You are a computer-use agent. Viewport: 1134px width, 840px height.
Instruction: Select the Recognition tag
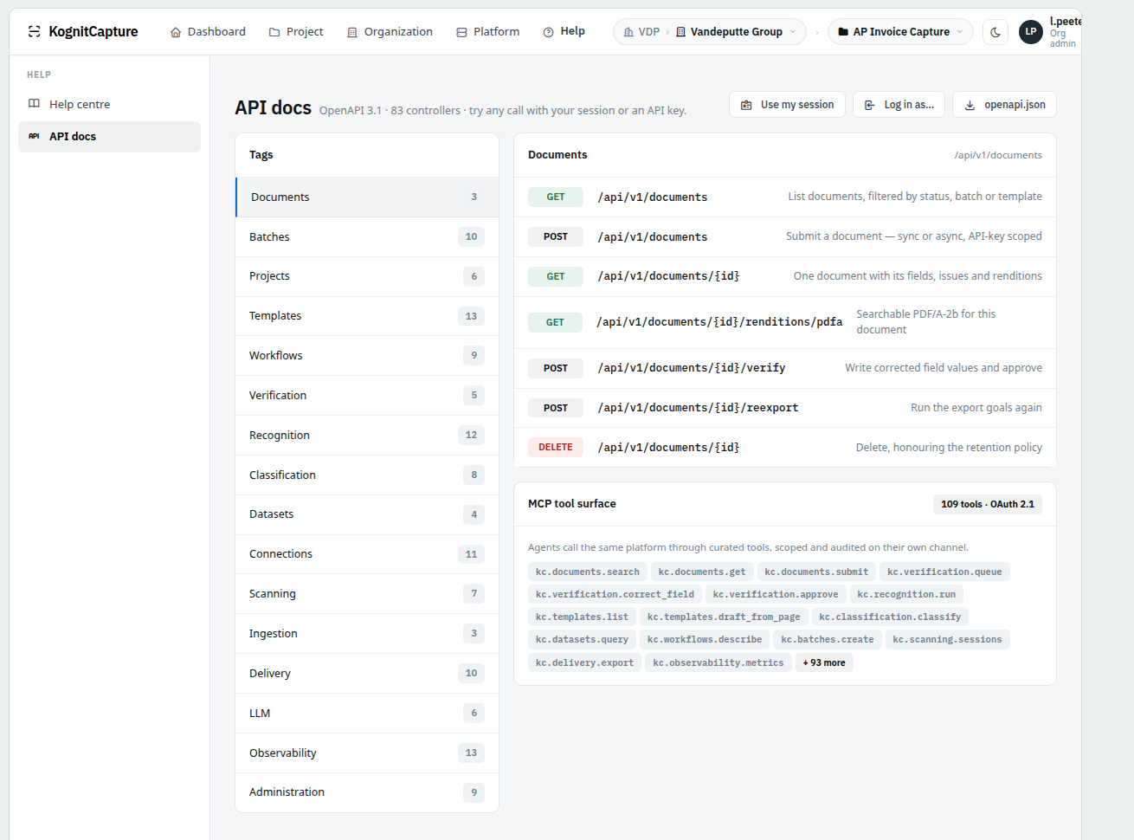367,435
